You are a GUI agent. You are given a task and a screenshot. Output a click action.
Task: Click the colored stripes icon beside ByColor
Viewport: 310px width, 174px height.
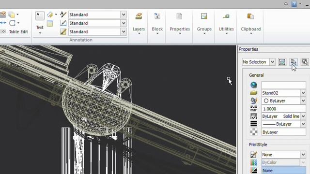point(254,162)
